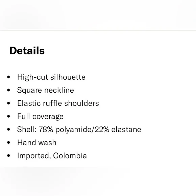Click the bullet beside Elastic ruffle shoulders
Viewport: 196px width, 196px height.
8,103
